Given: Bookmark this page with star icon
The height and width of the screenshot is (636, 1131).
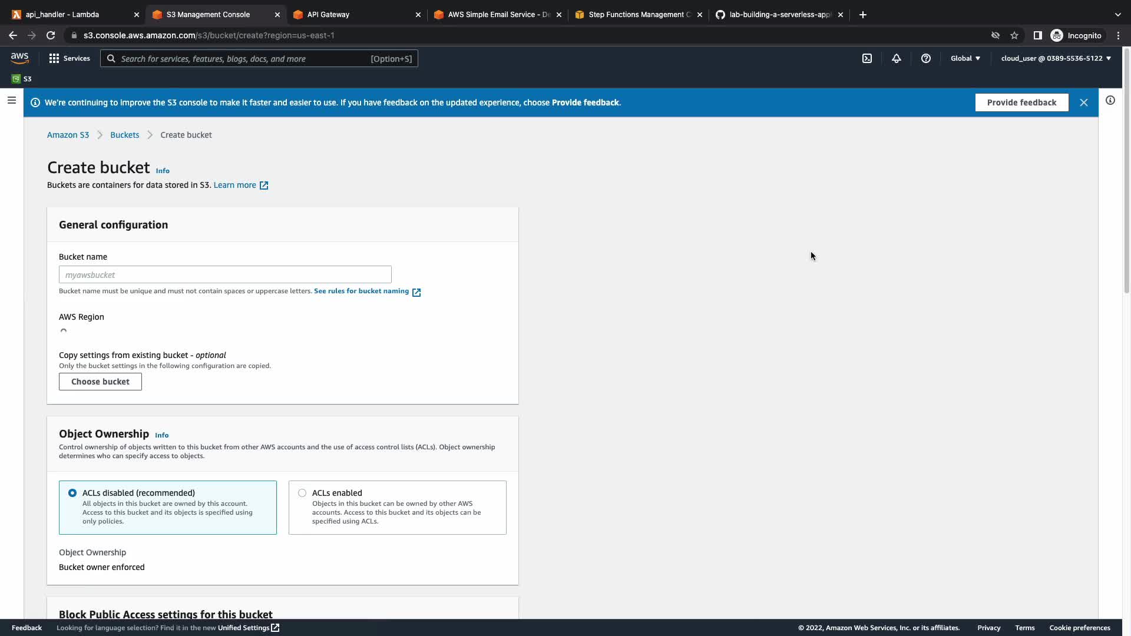Looking at the screenshot, I should click(x=1014, y=35).
